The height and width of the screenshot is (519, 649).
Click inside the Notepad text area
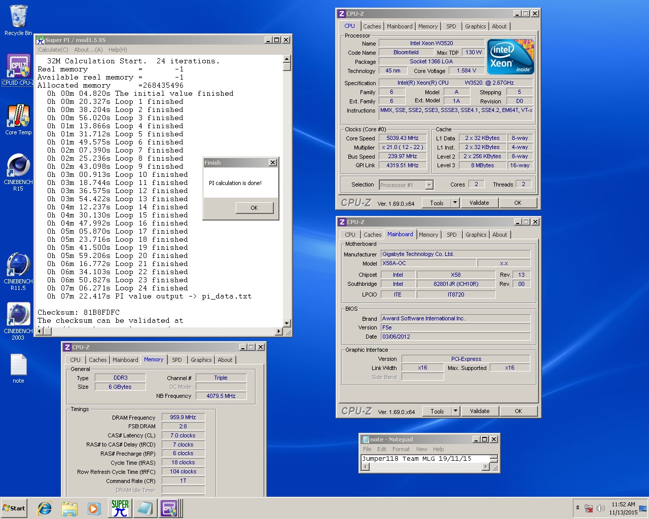pos(425,459)
